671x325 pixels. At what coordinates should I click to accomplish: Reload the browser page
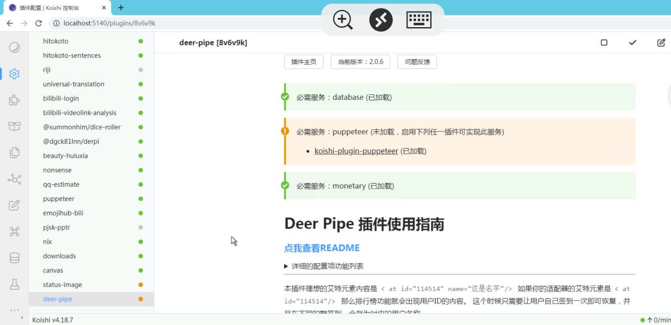(x=38, y=23)
